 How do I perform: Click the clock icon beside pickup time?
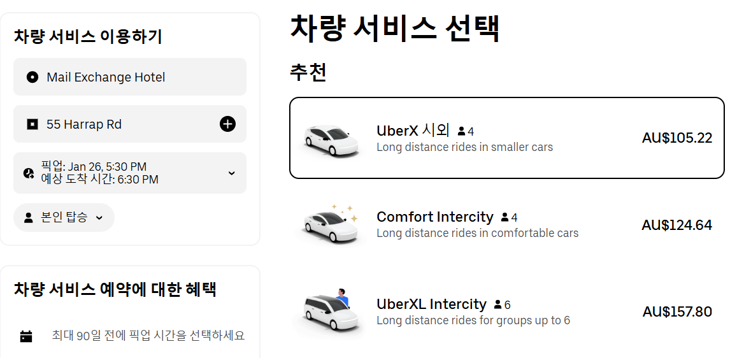click(x=29, y=173)
